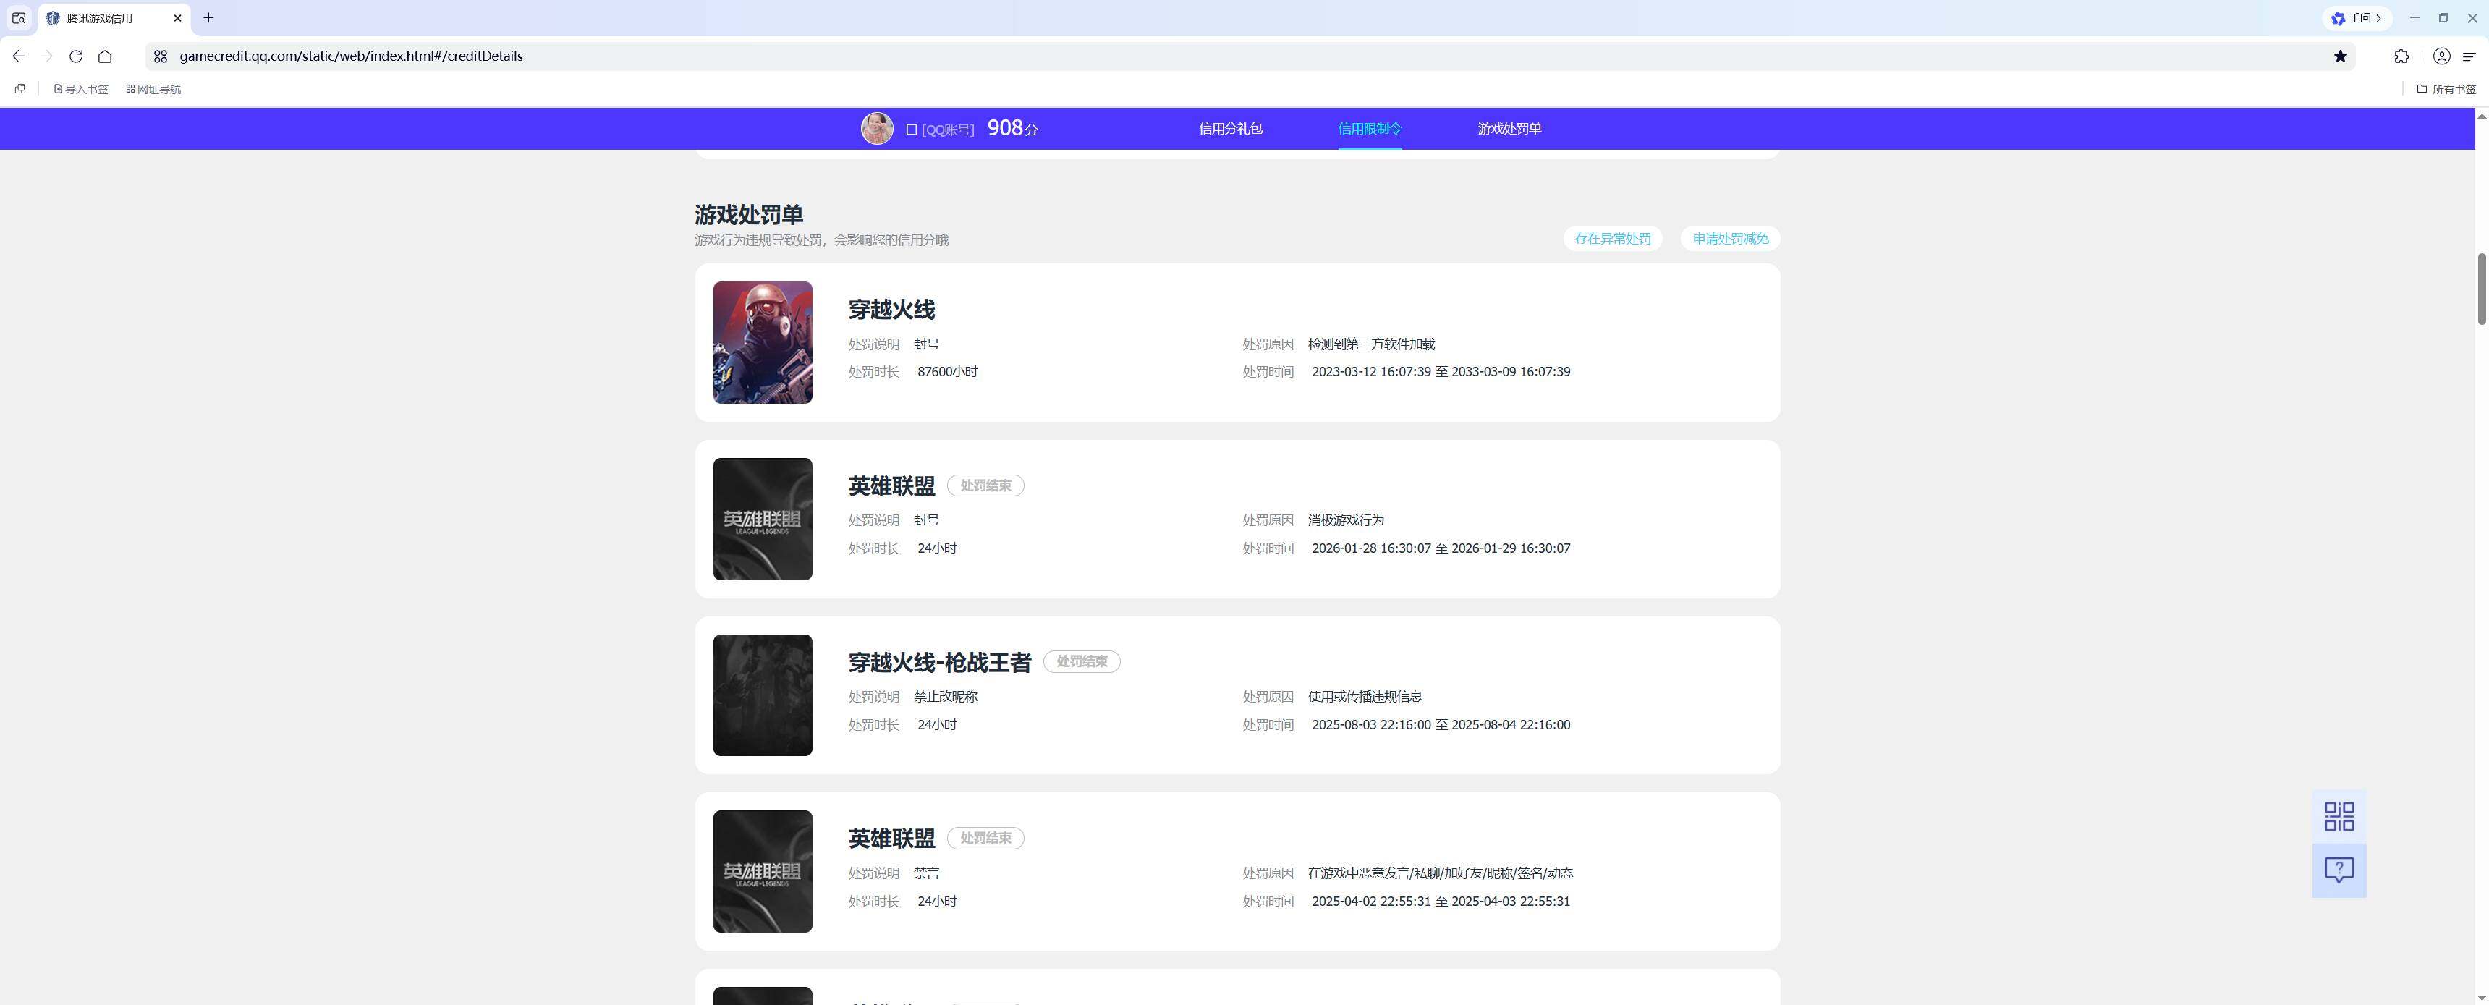The image size is (2489, 1005).
Task: Open the QR code floating icon
Action: coord(2339,817)
